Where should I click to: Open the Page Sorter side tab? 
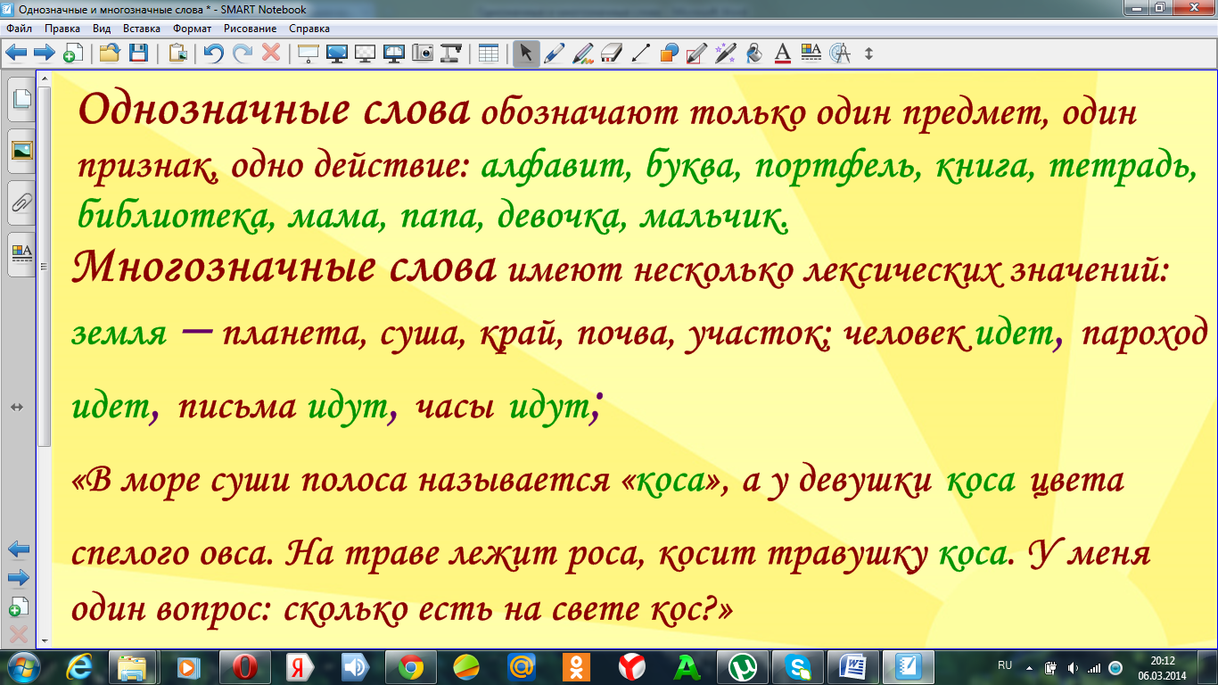coord(21,99)
